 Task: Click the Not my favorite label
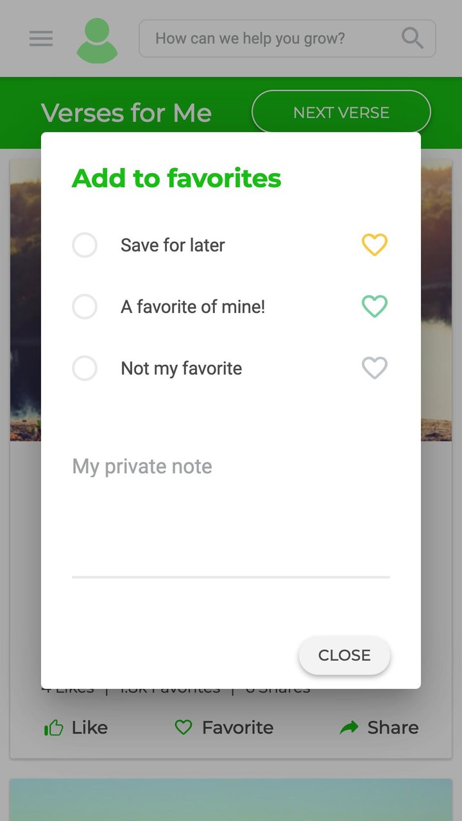click(x=181, y=368)
